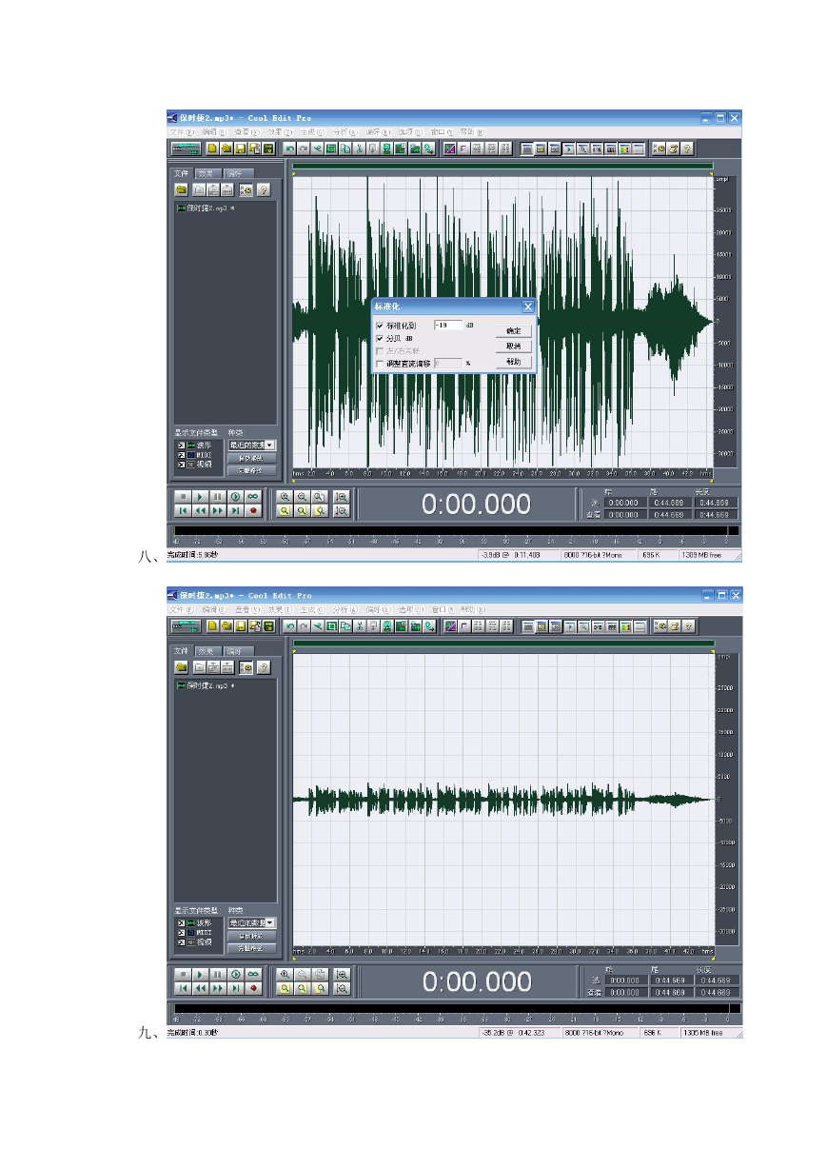The width and height of the screenshot is (827, 1169).
Task: Toggle the 波形 file type checkbox, upper window
Action: (x=179, y=445)
